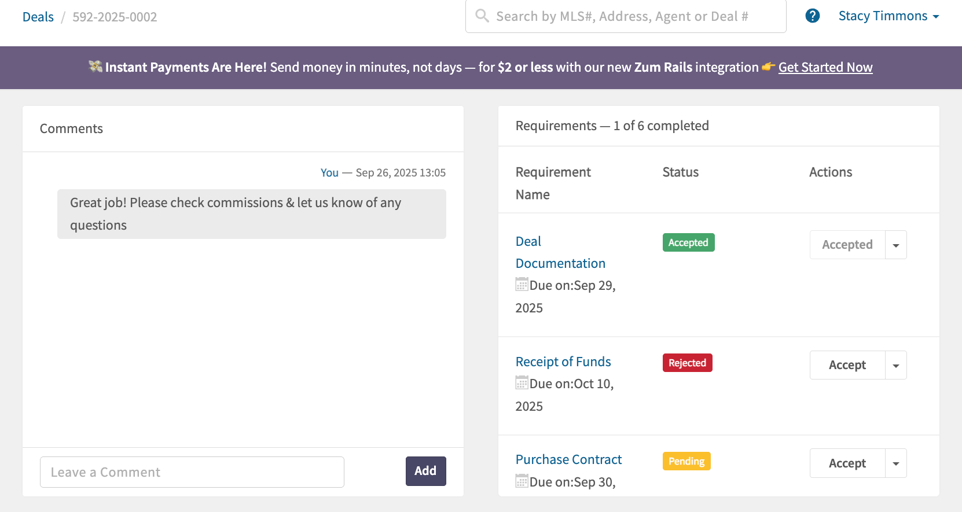The width and height of the screenshot is (962, 512).
Task: Click the pointing hand icon in banner
Action: [x=768, y=67]
